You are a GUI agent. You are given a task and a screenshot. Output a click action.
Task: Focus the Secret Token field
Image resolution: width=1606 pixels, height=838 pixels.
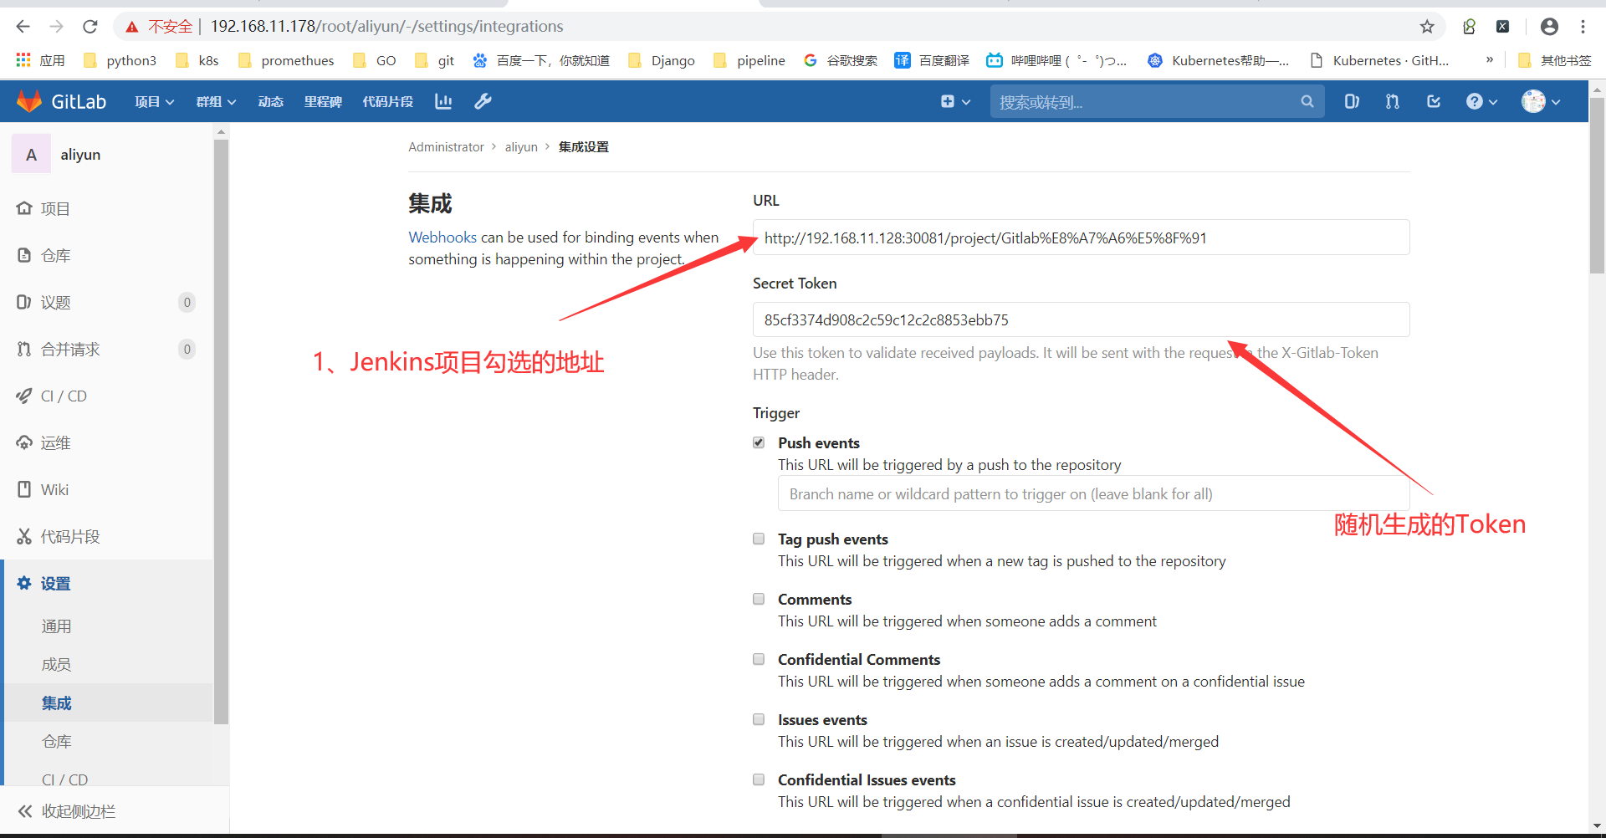1081,319
